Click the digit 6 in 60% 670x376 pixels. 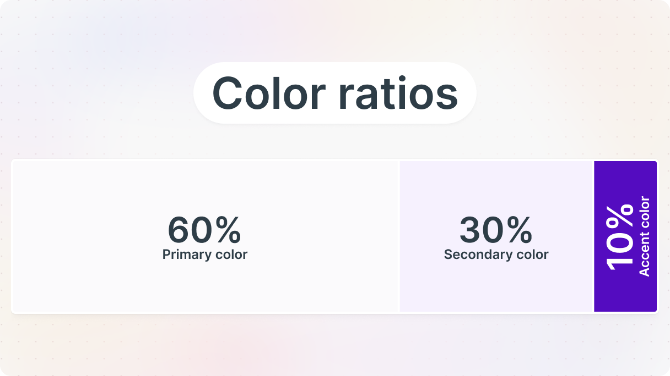[179, 230]
